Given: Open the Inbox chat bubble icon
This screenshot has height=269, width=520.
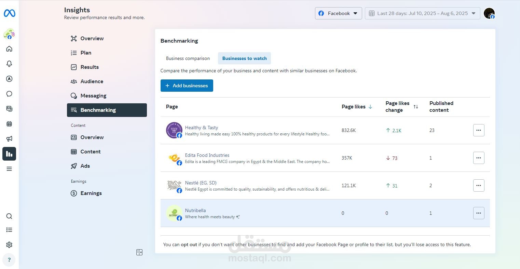Looking at the screenshot, I should coord(9,94).
